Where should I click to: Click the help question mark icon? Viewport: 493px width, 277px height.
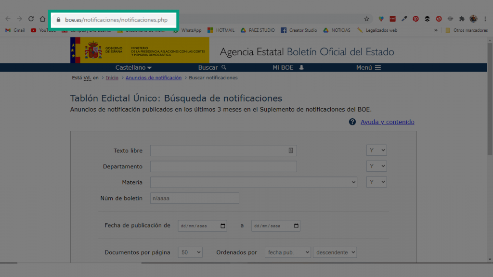tap(352, 122)
